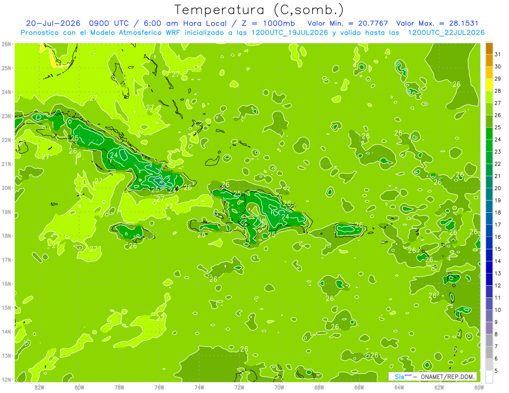The height and width of the screenshot is (393, 509).
Task: Click the 82W longitude axis label
Action: [39, 387]
